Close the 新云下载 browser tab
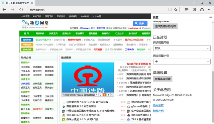214x124 pixels. click(32, 3)
